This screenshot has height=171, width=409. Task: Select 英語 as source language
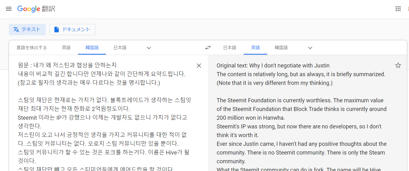[66, 48]
